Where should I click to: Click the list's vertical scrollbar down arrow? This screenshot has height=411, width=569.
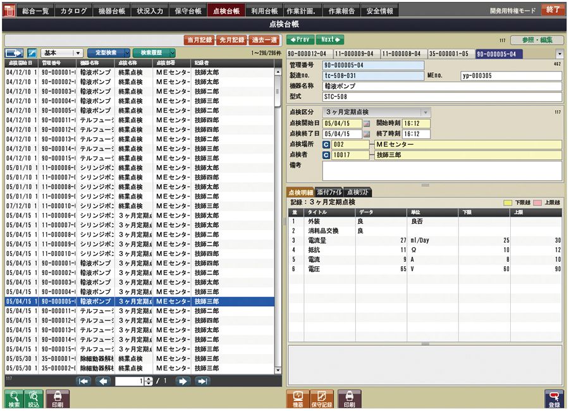coord(278,371)
